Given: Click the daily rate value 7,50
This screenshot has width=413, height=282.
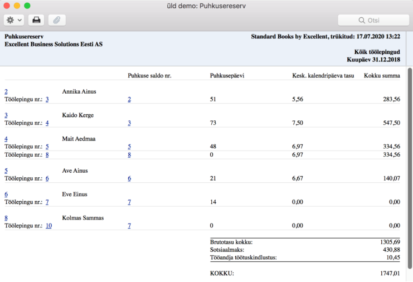Looking at the screenshot, I should [x=298, y=123].
